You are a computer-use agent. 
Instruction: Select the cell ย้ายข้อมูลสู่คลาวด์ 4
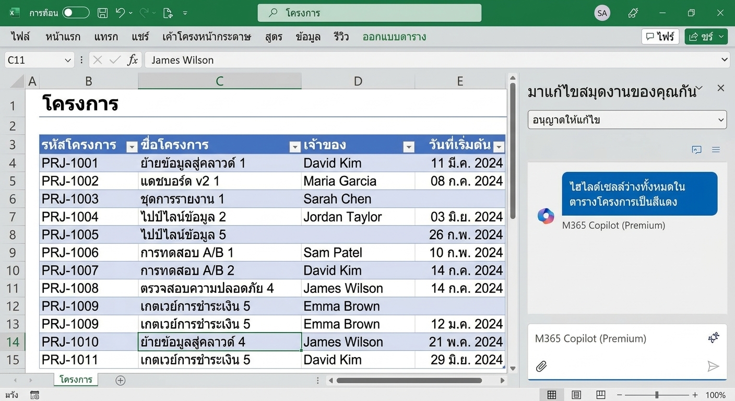coord(220,342)
